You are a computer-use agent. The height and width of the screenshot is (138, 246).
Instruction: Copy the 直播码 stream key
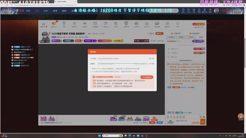[152, 64]
